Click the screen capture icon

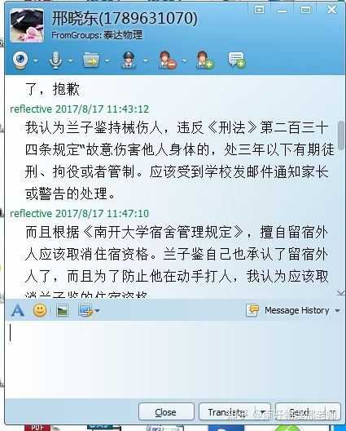(85, 311)
